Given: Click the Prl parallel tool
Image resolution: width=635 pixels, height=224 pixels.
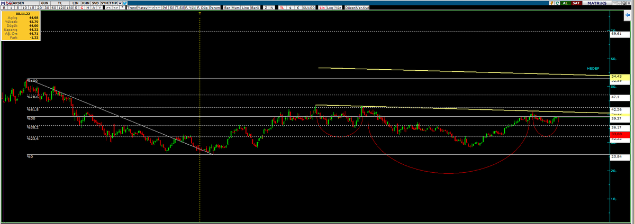Looking at the screenshot, I should coord(165,8).
